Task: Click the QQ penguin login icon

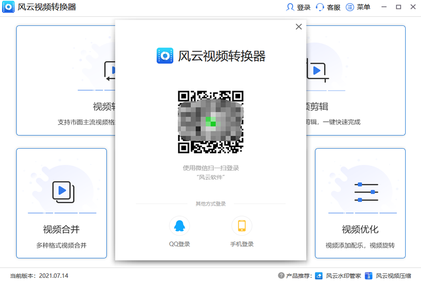Action: tap(179, 226)
